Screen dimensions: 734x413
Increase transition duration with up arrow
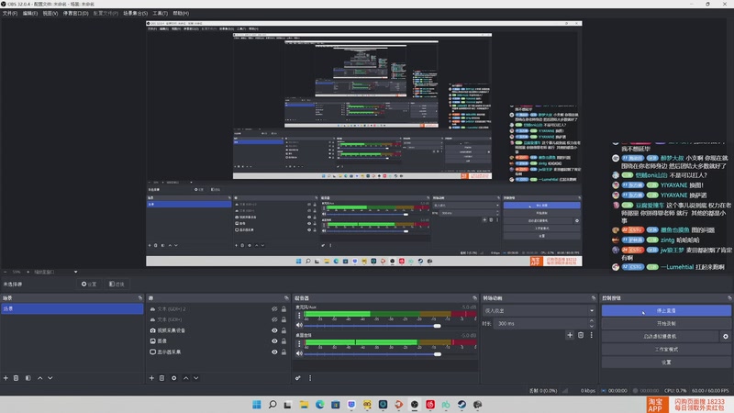592,321
